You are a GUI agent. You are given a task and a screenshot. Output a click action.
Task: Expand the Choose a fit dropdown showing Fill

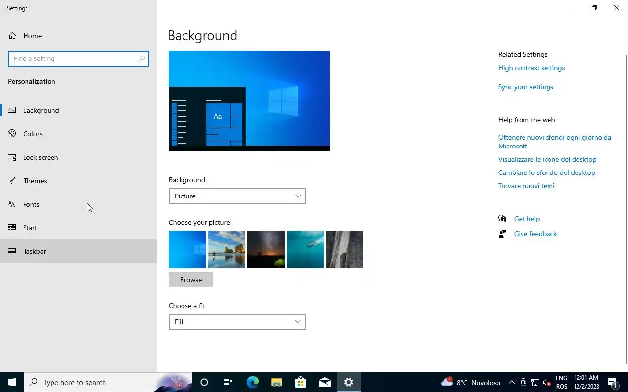click(237, 322)
